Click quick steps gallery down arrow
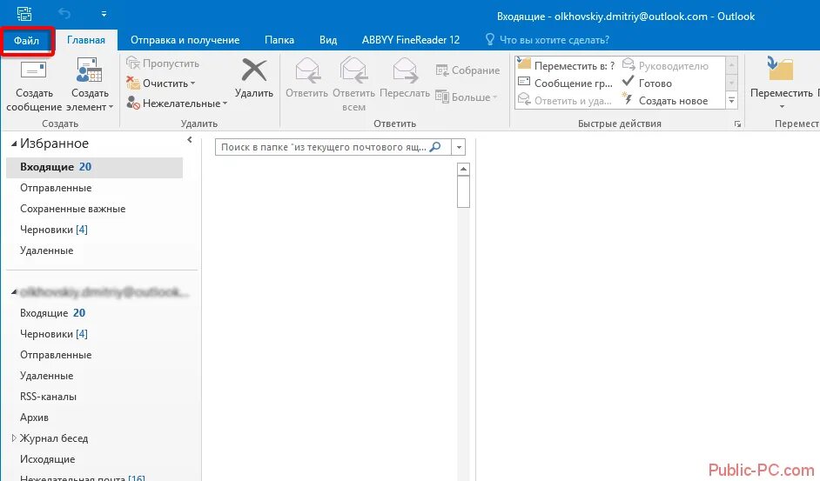Image resolution: width=820 pixels, height=481 pixels. (x=731, y=83)
